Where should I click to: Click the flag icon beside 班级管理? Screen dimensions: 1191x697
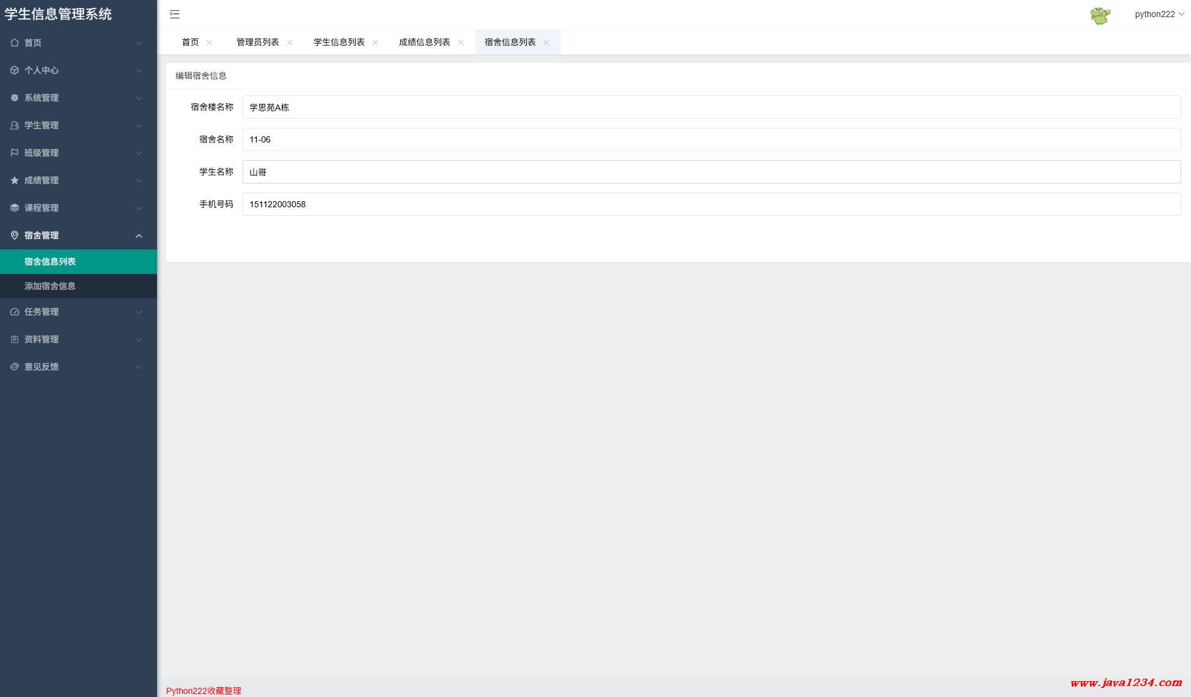(x=15, y=153)
